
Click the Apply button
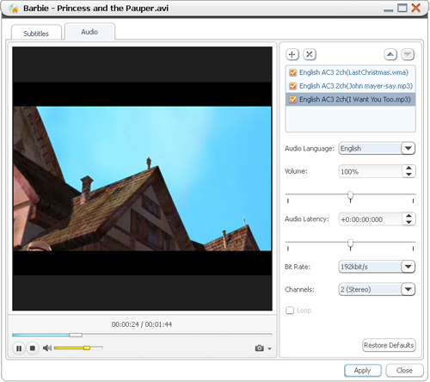pos(363,370)
